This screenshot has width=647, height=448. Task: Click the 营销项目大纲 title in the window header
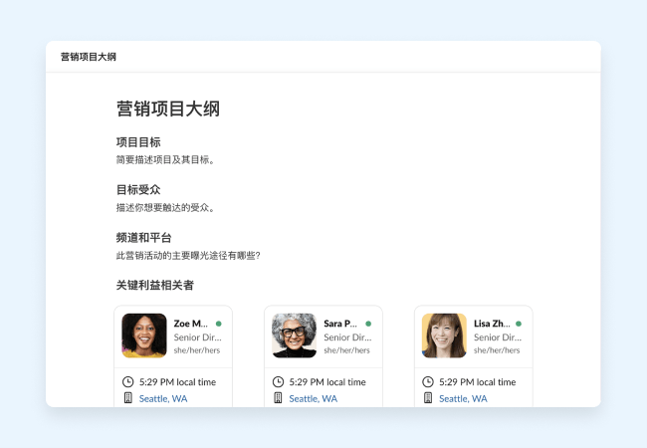(x=89, y=57)
